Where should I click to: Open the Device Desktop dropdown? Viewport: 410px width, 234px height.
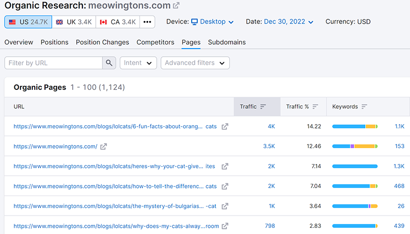tap(212, 21)
